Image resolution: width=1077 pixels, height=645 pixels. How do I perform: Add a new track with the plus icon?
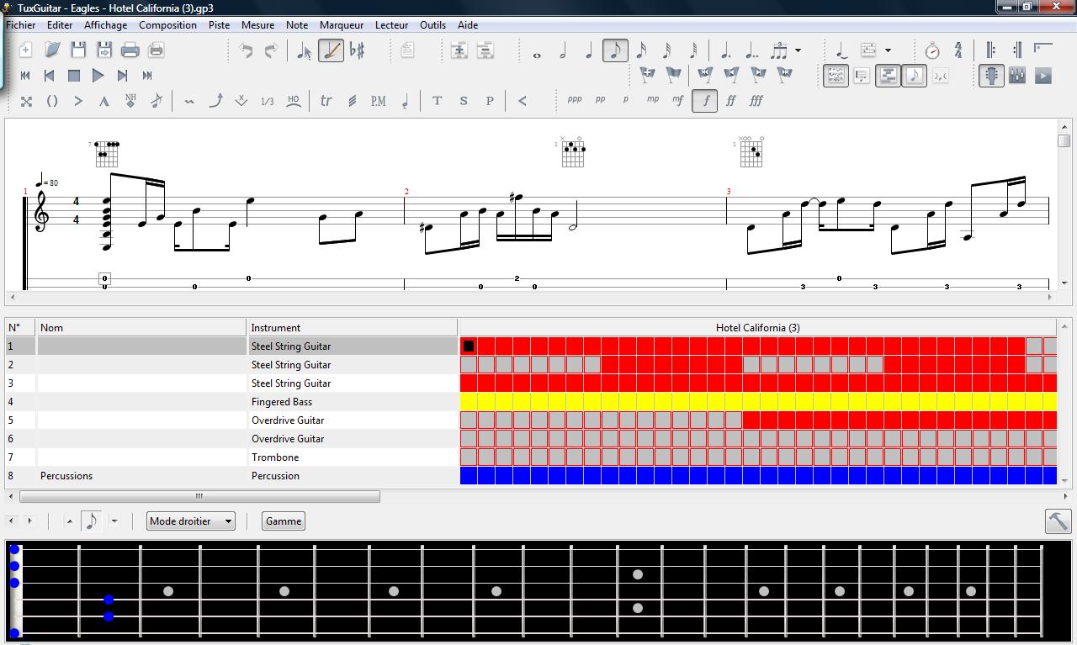(x=459, y=50)
